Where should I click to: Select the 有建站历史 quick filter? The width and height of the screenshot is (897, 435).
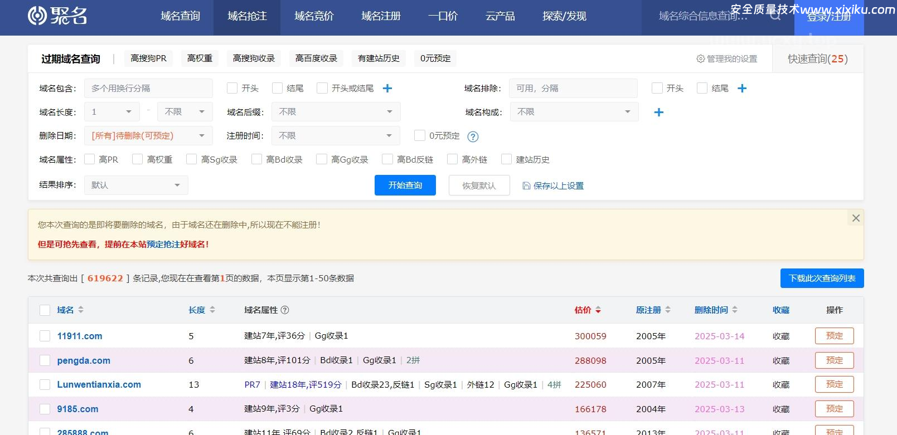click(379, 58)
